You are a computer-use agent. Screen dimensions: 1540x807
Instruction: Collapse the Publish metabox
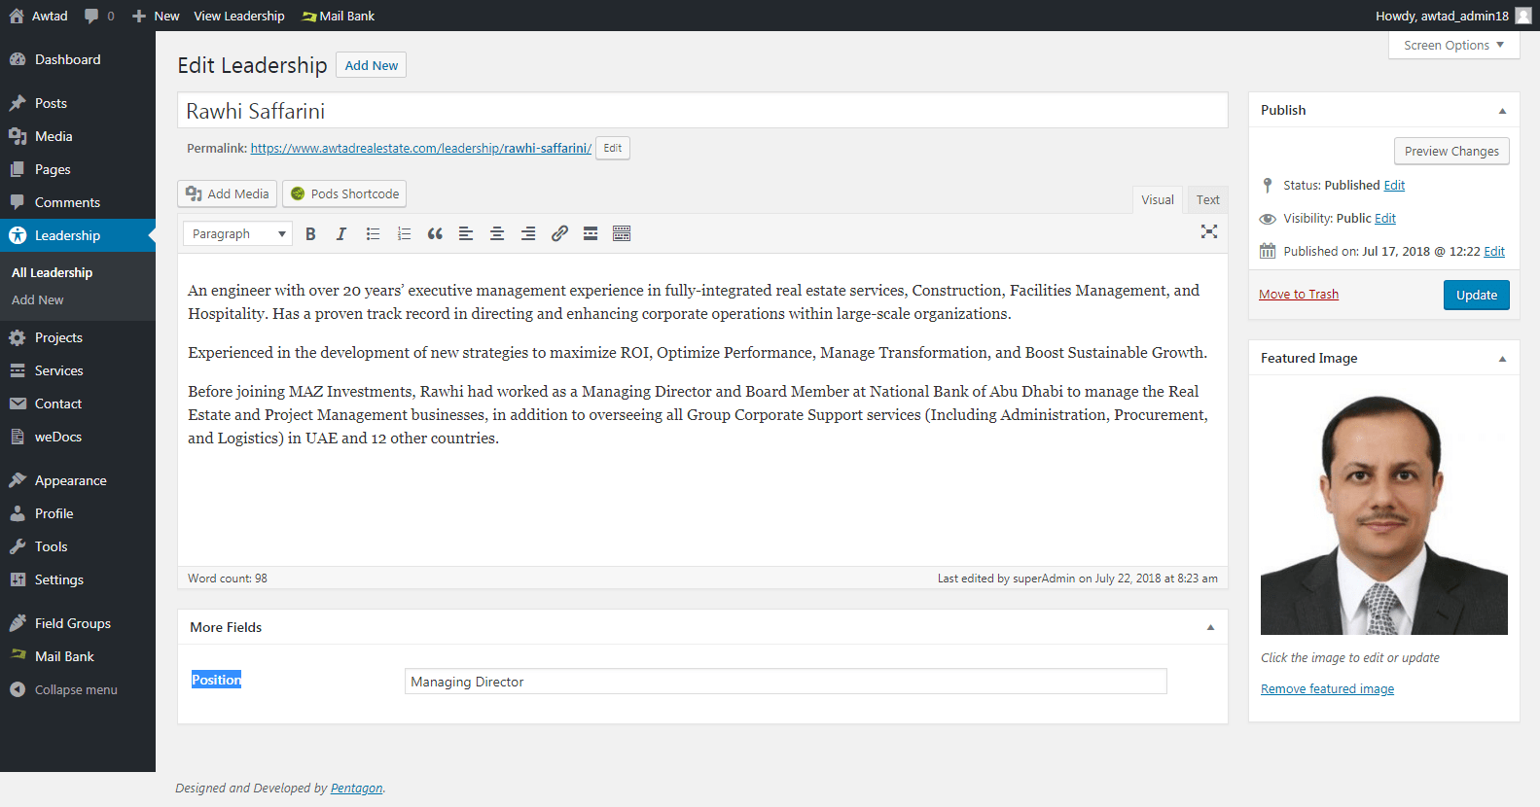click(x=1502, y=111)
